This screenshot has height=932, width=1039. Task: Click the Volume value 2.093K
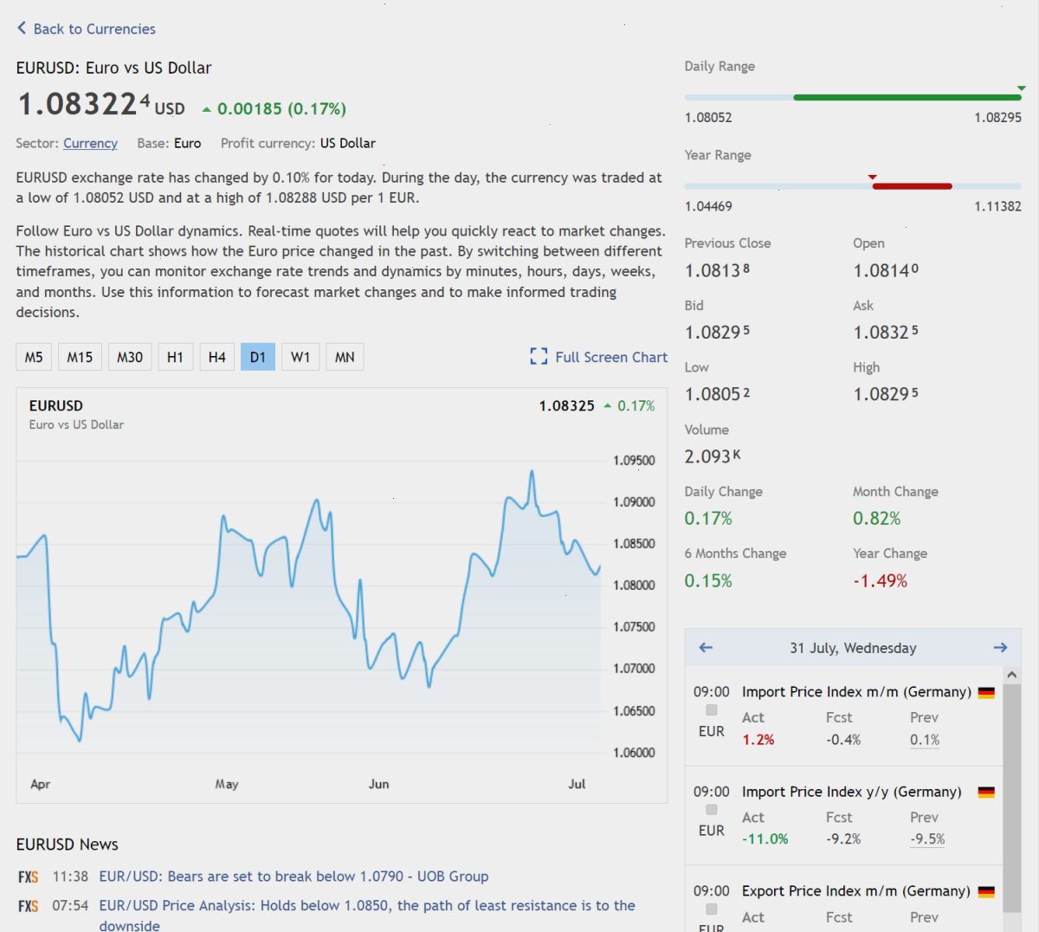click(x=713, y=456)
